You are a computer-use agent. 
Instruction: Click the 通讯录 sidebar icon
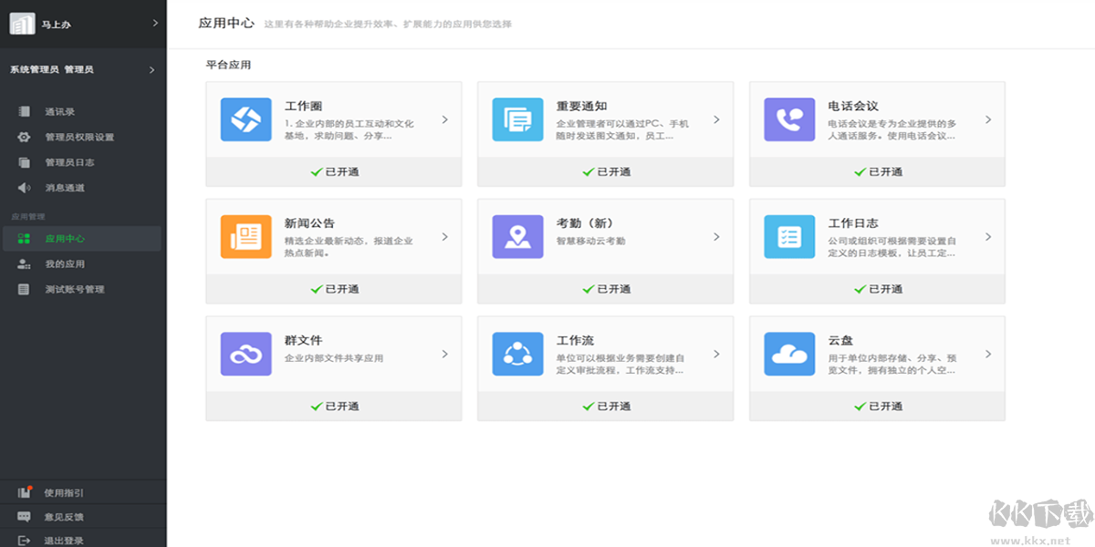click(23, 111)
